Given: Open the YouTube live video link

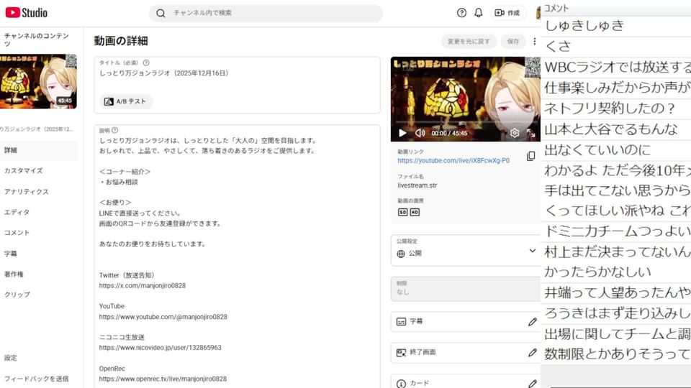Looking at the screenshot, I should coord(453,161).
